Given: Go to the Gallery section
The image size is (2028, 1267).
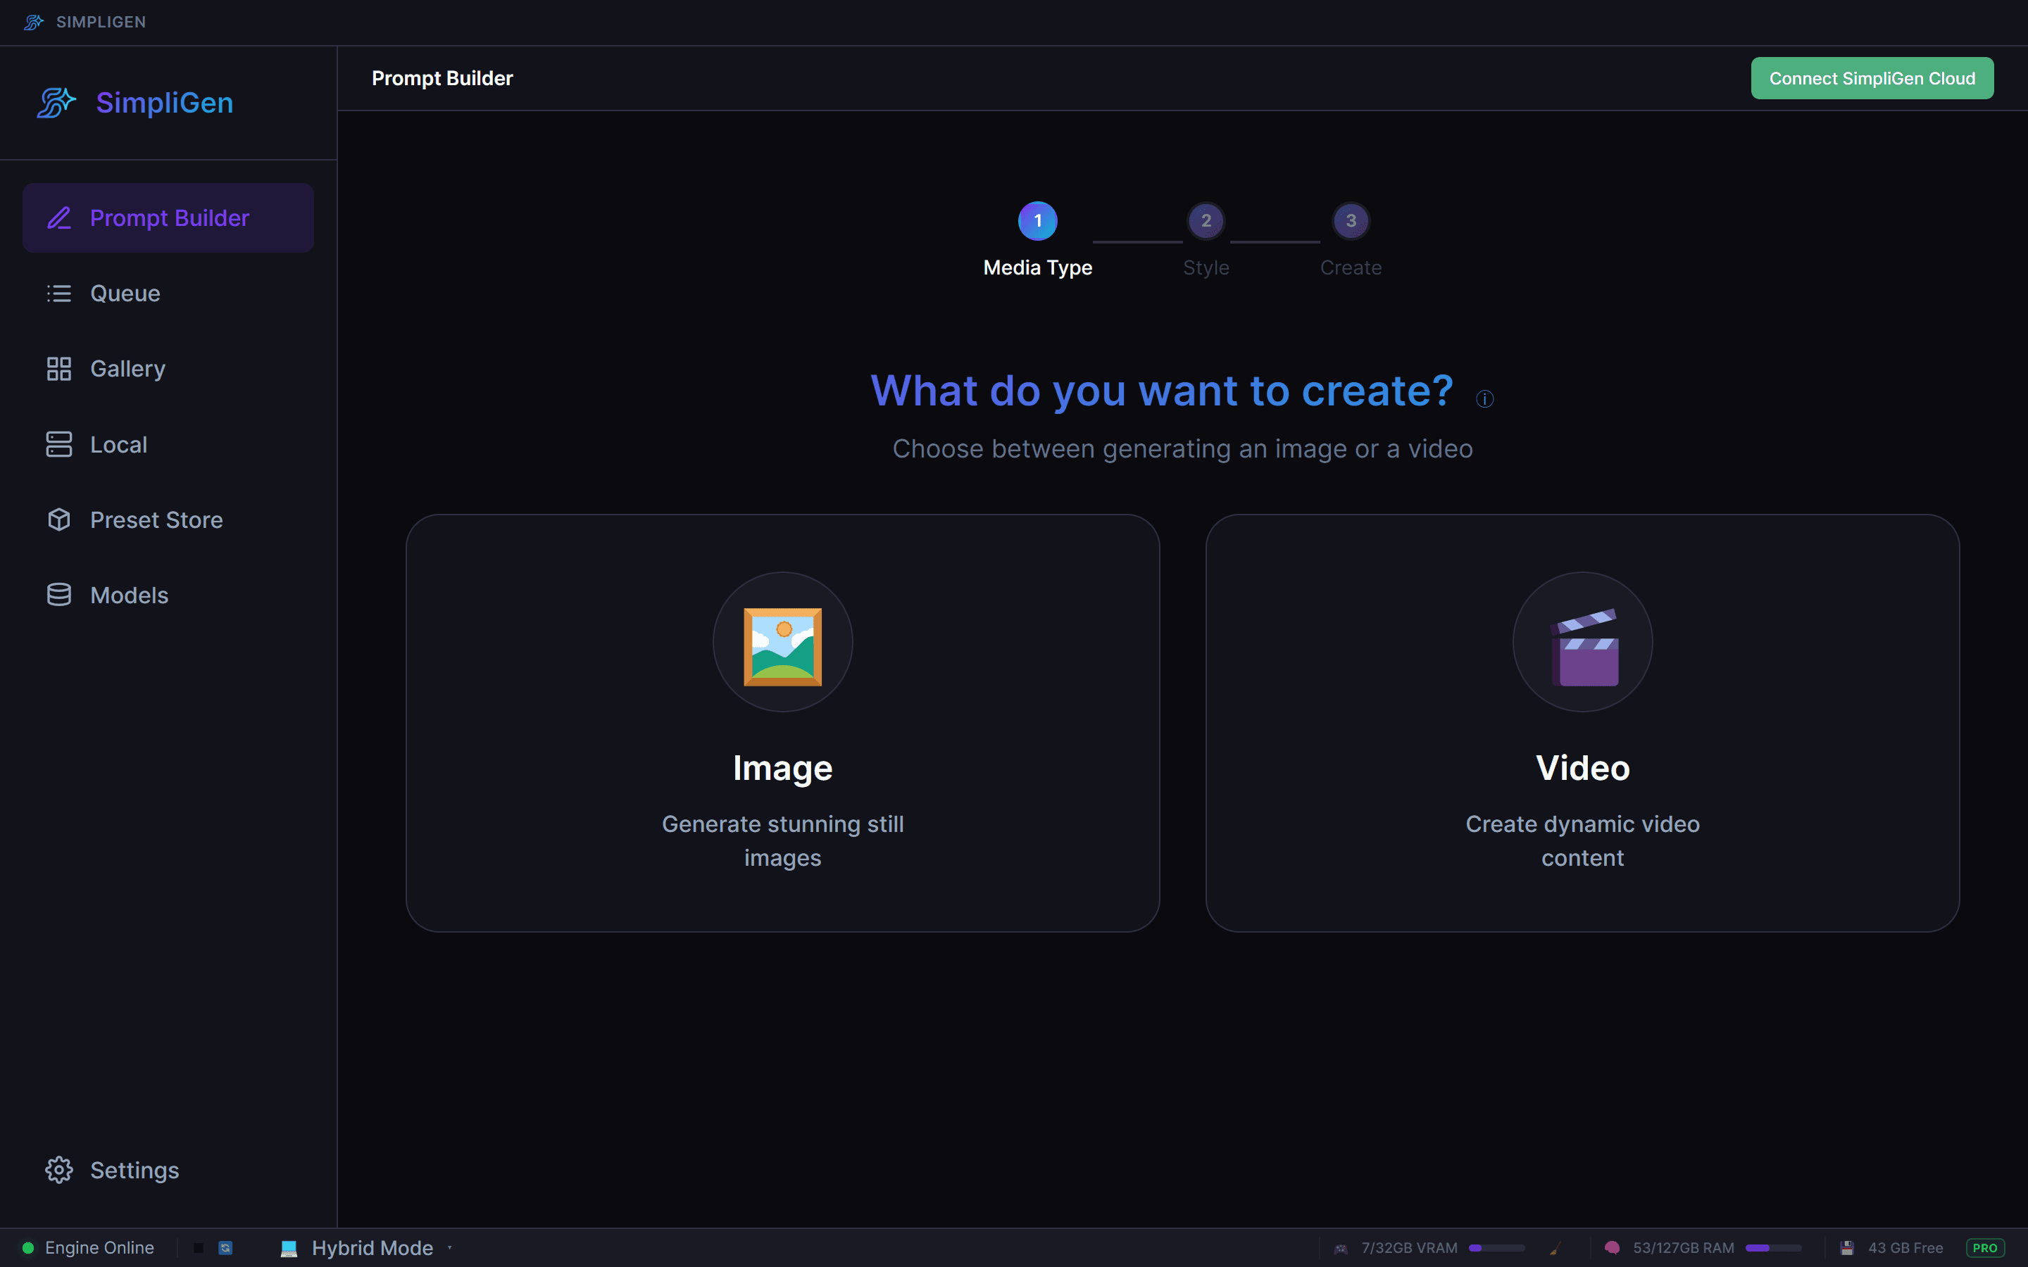Looking at the screenshot, I should pos(168,369).
